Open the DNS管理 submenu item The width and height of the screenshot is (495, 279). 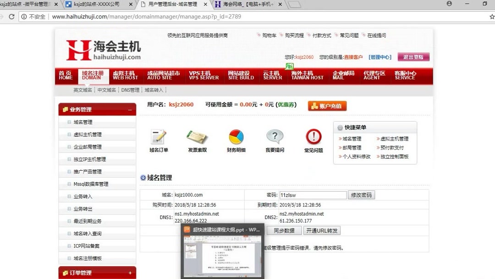[131, 90]
